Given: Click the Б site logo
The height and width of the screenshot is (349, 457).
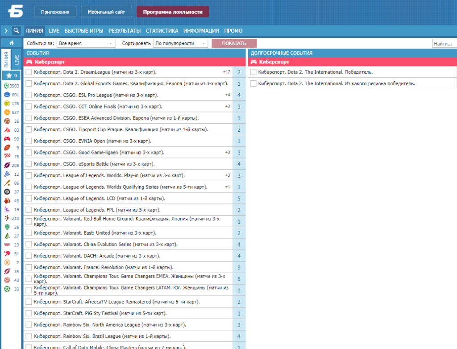Looking at the screenshot, I should click(x=16, y=12).
